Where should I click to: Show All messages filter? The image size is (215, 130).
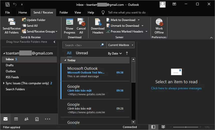[x=69, y=53]
